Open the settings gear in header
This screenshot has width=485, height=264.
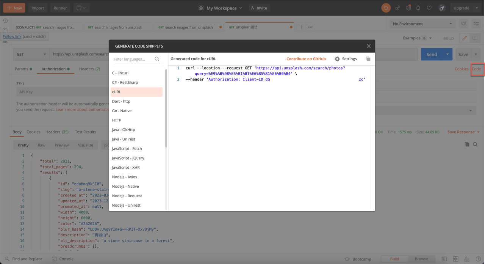408,8
